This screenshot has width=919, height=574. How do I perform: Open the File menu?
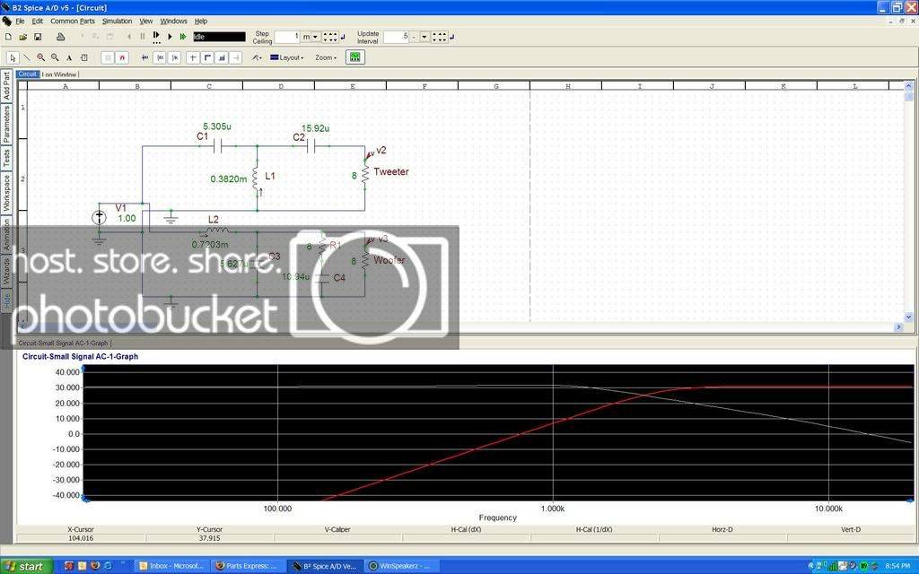pyautogui.click(x=20, y=22)
